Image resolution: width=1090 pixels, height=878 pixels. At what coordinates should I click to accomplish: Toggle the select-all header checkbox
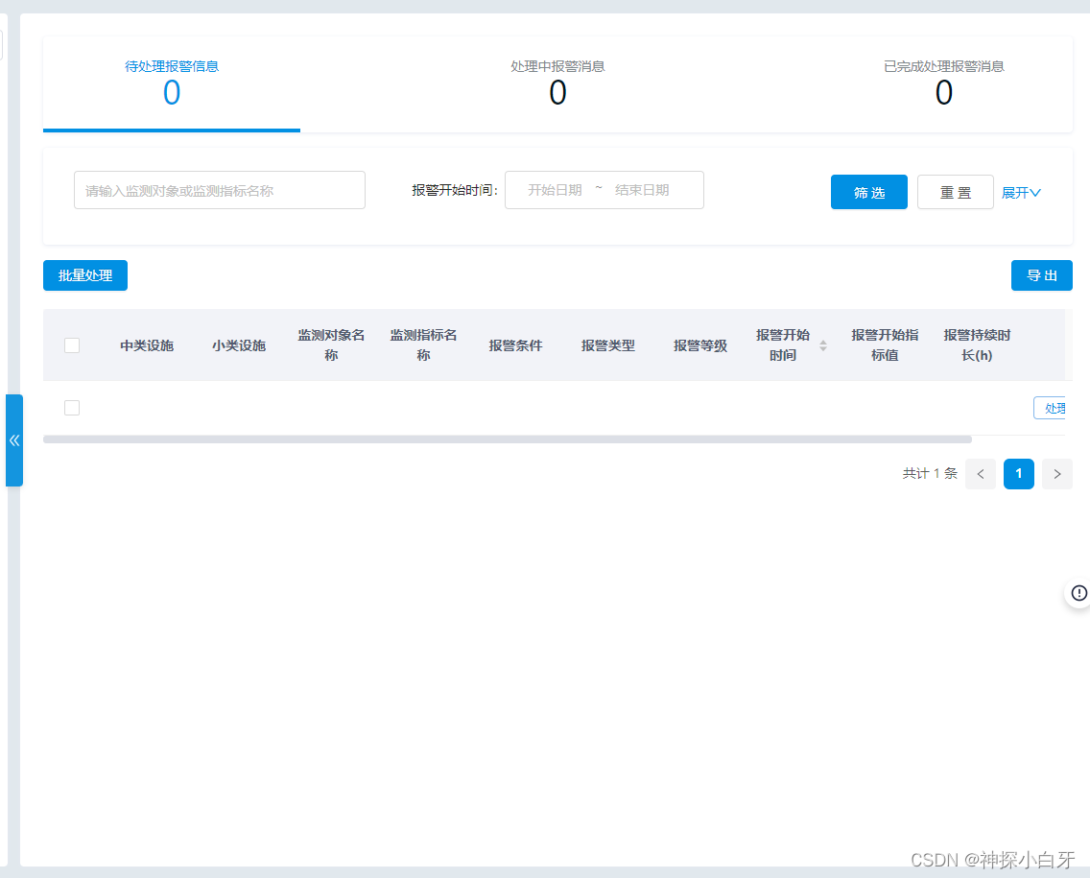point(72,345)
